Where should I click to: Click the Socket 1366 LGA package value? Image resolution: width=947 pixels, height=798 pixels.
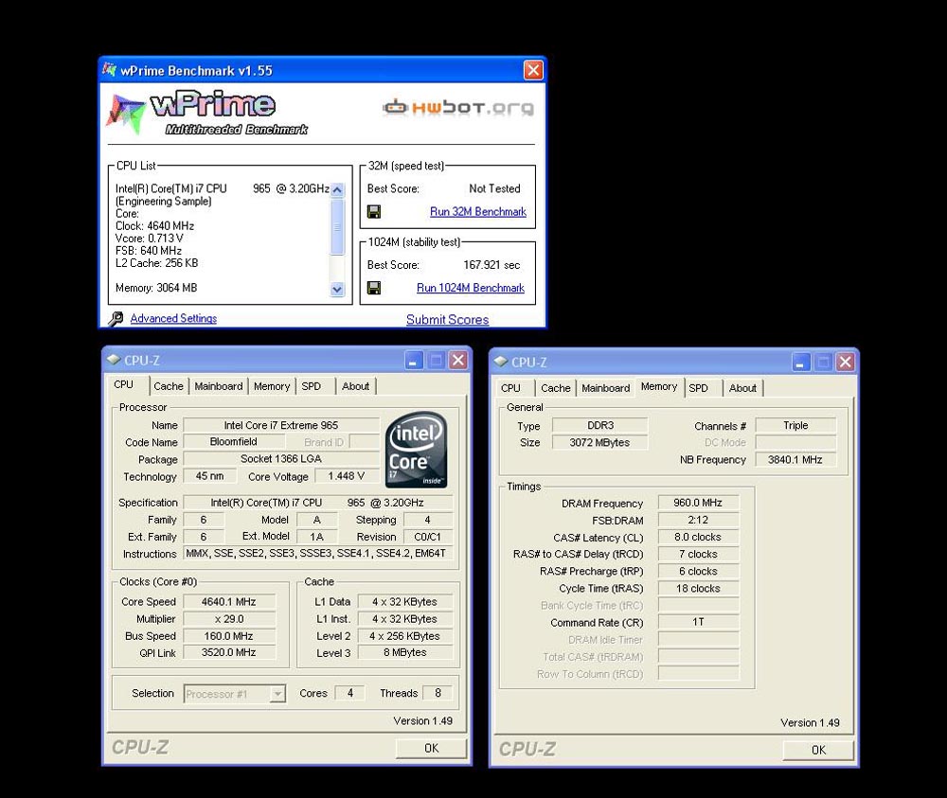tap(281, 459)
